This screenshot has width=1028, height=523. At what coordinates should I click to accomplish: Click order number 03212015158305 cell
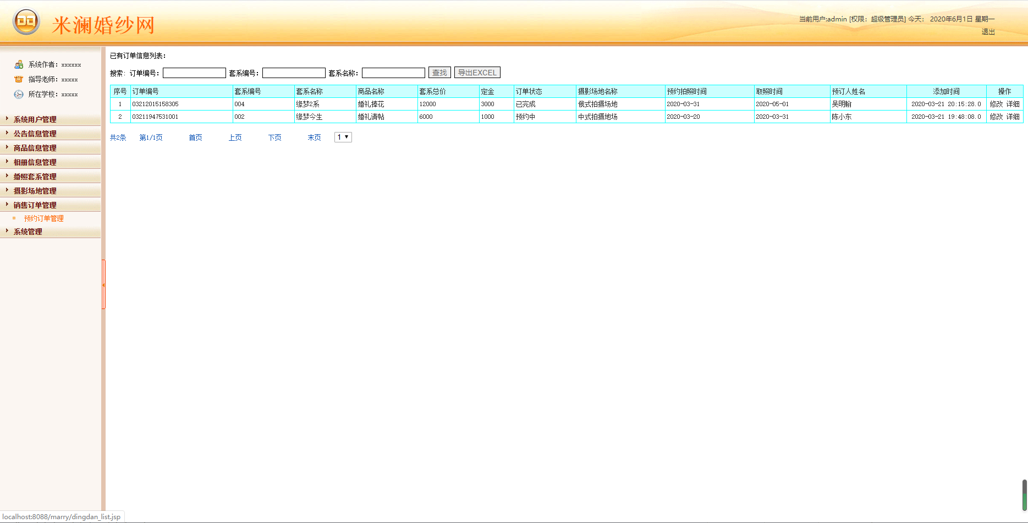182,104
